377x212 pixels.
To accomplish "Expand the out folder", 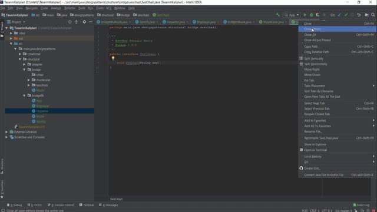I will [11, 38].
